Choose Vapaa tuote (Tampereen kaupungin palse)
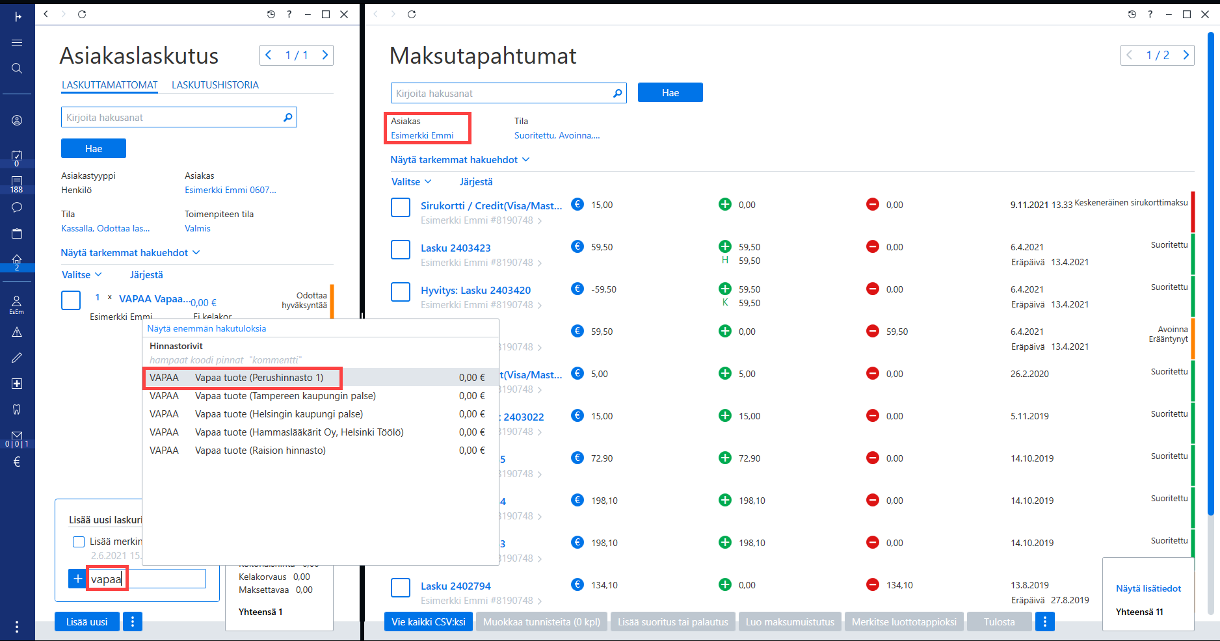This screenshot has height=641, width=1220. (321, 396)
